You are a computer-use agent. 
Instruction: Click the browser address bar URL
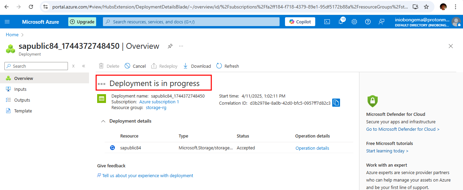coord(230,7)
